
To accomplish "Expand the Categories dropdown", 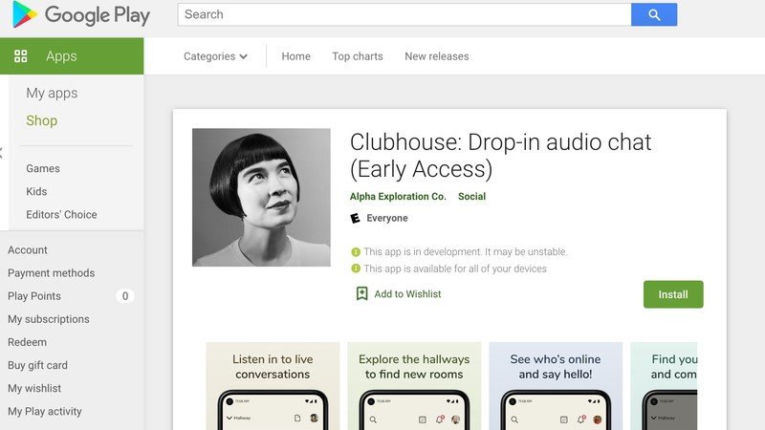I will tap(215, 56).
